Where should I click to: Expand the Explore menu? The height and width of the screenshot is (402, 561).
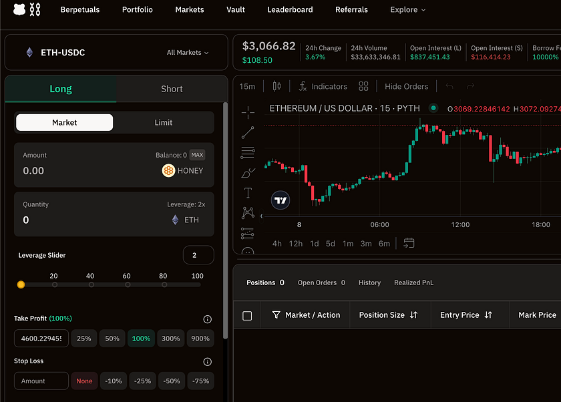click(407, 10)
